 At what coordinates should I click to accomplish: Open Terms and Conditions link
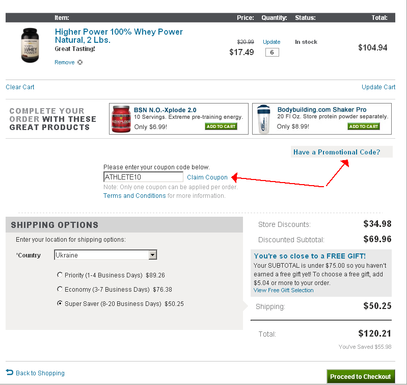[x=134, y=196]
